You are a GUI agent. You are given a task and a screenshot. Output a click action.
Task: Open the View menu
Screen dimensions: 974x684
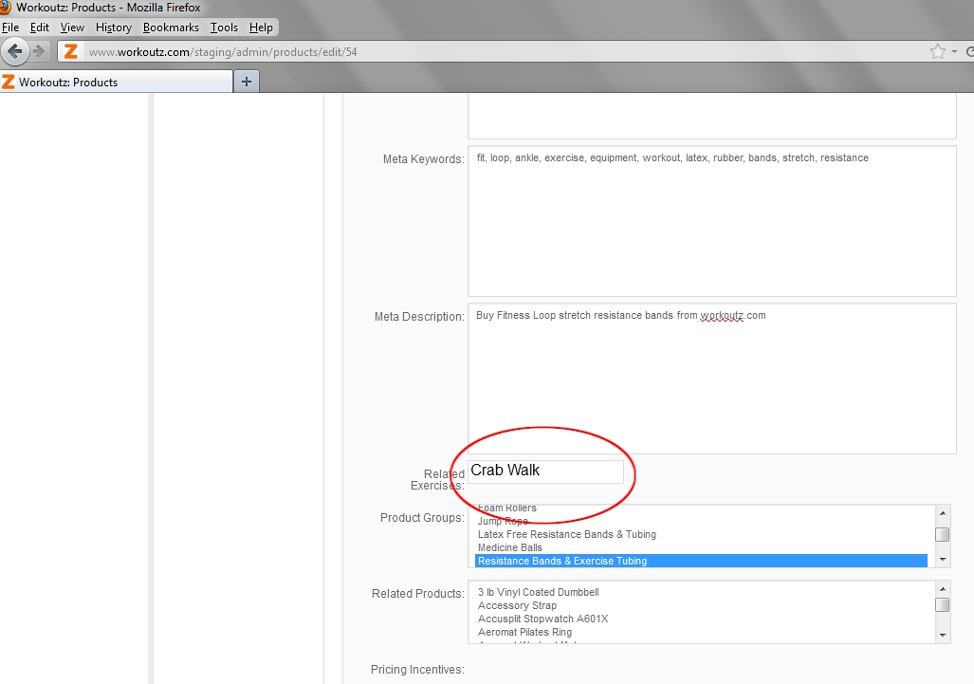click(x=72, y=28)
